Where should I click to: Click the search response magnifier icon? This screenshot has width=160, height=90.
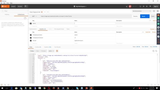[156, 51]
